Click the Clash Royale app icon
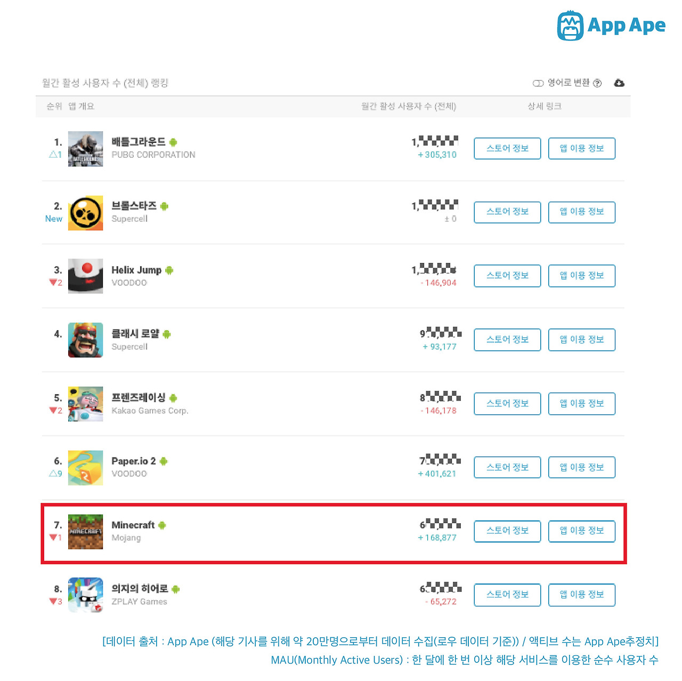This screenshot has height=681, width=682. tap(85, 340)
